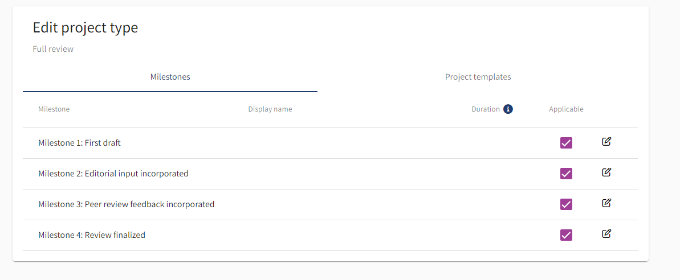This screenshot has width=680, height=280.
Task: Show Duration info tooltip icon
Action: pyautogui.click(x=508, y=109)
